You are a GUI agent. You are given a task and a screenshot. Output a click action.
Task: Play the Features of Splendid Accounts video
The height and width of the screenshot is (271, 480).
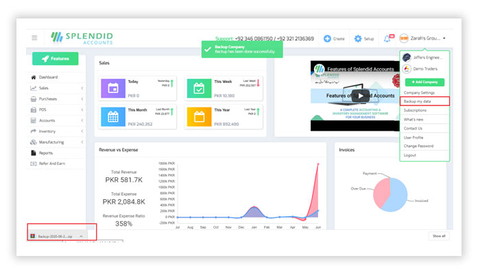[x=360, y=96]
